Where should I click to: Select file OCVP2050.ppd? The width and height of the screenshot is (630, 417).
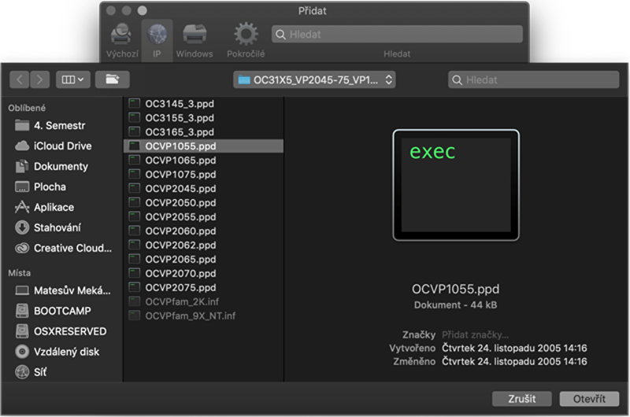point(203,203)
